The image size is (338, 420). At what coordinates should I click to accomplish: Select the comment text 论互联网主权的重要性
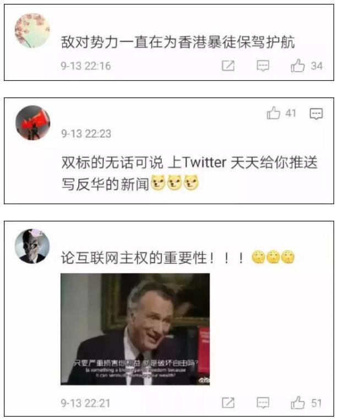[x=152, y=258]
